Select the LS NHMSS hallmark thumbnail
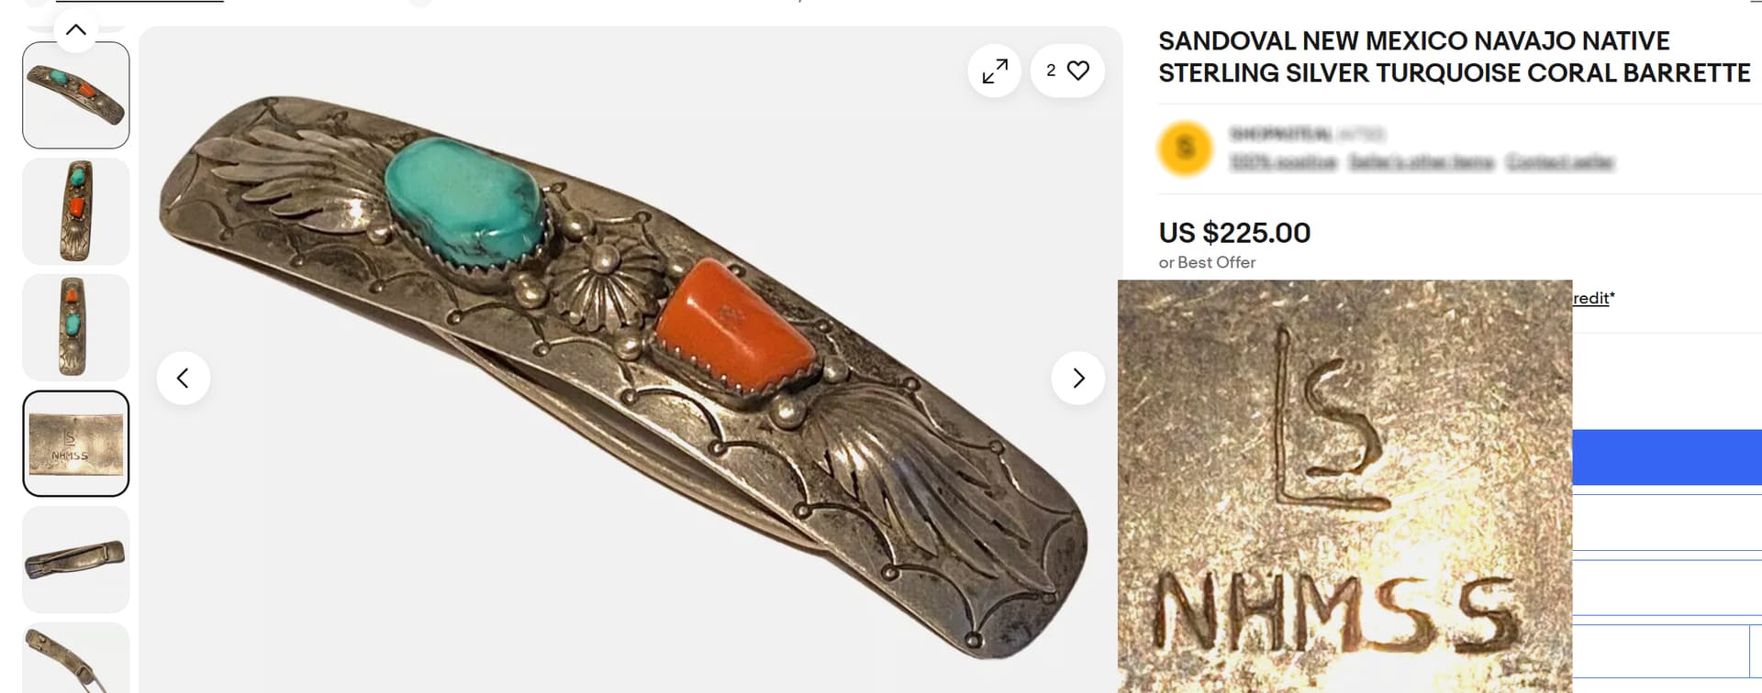Screen dimensions: 1762x693 pos(76,444)
